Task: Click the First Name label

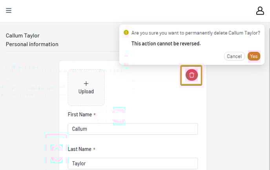Action: [80, 114]
